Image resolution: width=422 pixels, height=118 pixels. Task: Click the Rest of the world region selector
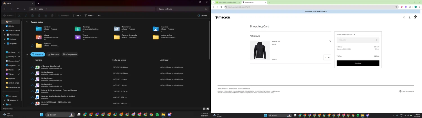tap(407, 91)
